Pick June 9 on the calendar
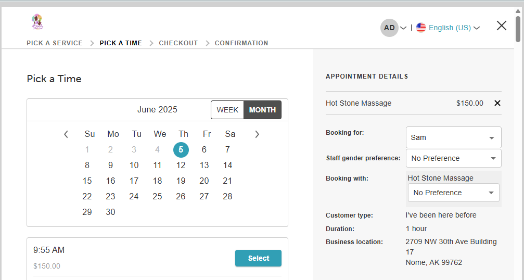 [111, 166]
